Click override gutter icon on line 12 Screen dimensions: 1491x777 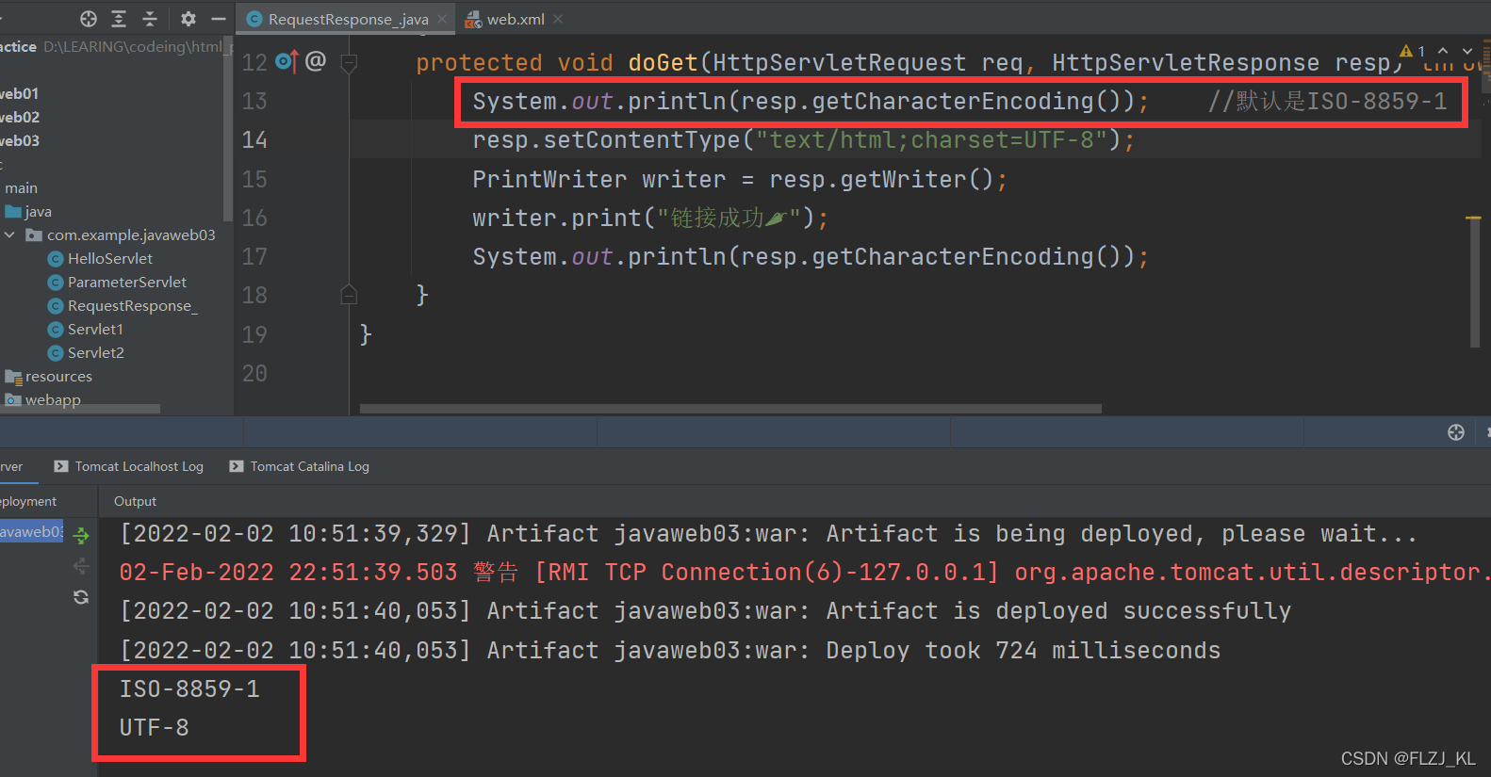click(287, 61)
